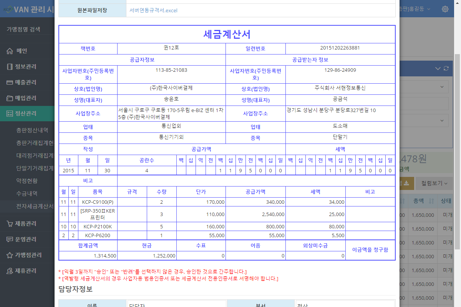This screenshot has width=461, height=307.
Task: Go to 수금내역 in the sidebar
Action: pyautogui.click(x=27, y=193)
